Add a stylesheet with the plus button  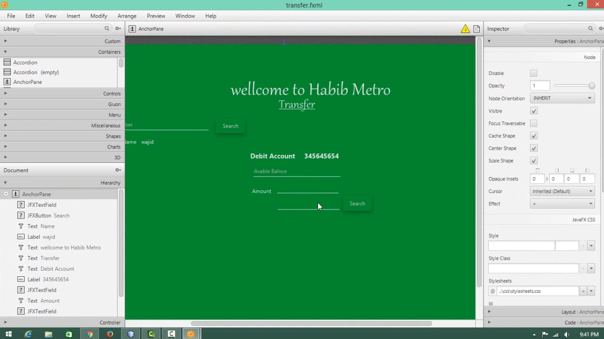[583, 291]
